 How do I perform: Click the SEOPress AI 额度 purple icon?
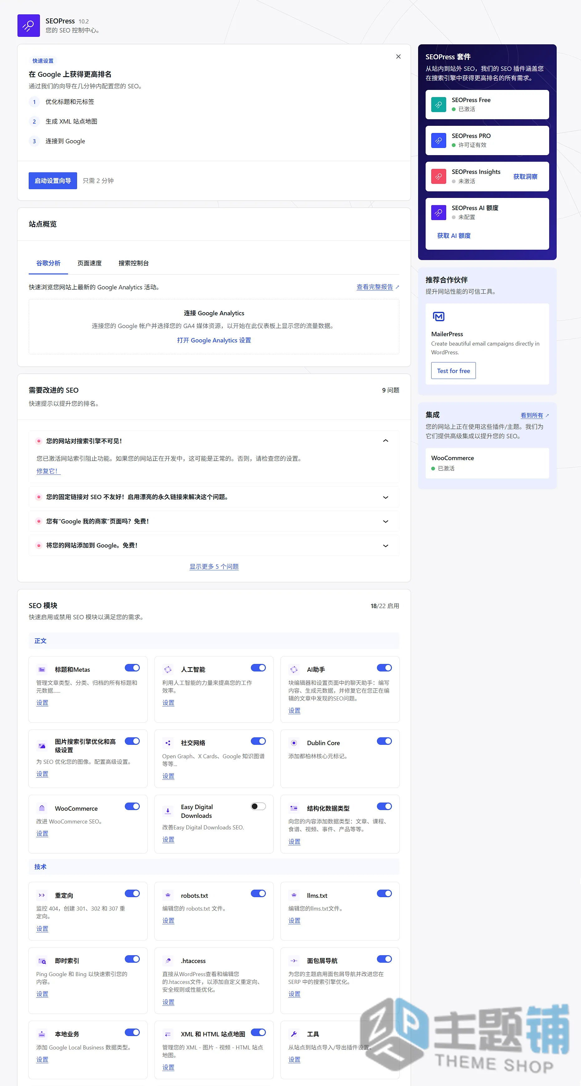[438, 212]
